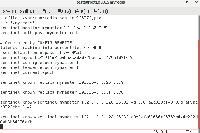Open the 查看(V) menu
The height and width of the screenshot is (133, 200).
tap(45, 11)
